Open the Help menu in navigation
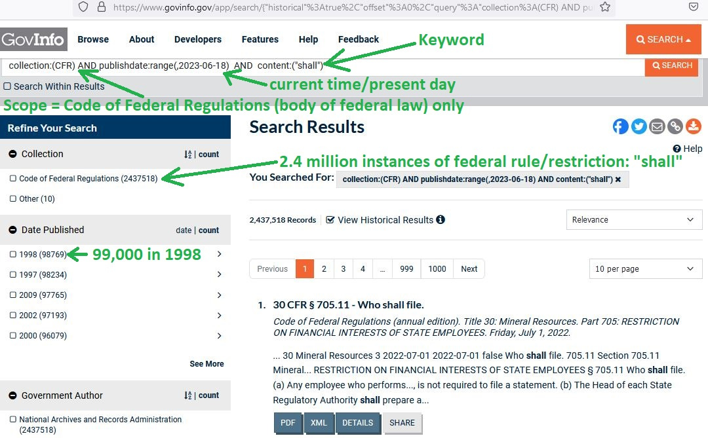The height and width of the screenshot is (438, 708). click(308, 39)
